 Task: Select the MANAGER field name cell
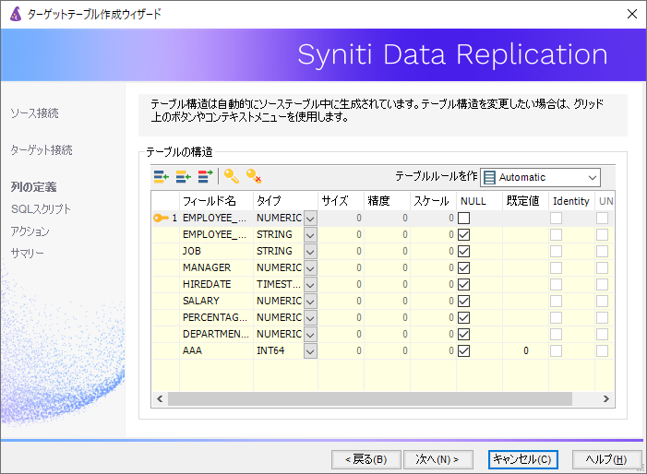216,268
